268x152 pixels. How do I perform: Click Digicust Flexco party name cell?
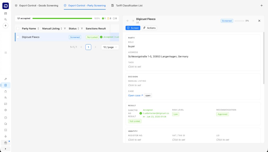[31, 37]
